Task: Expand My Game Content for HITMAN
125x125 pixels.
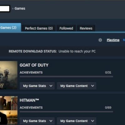Action: (77, 121)
